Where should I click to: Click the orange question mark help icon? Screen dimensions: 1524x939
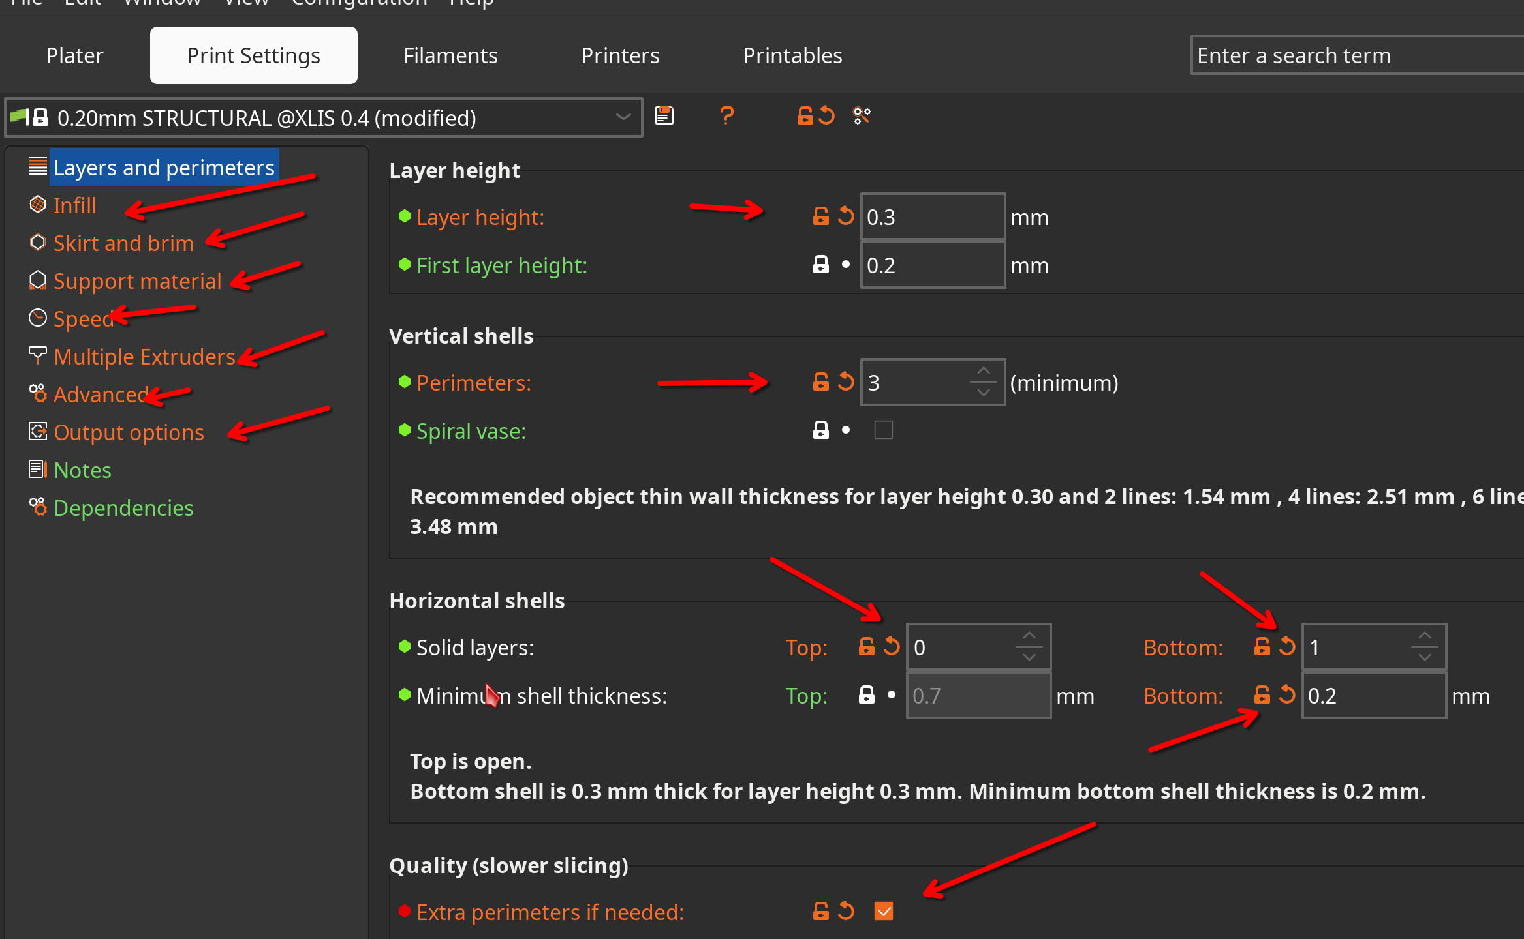coord(726,116)
